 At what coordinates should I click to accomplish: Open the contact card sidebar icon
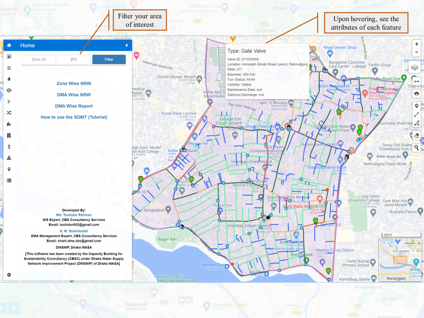coord(9,56)
